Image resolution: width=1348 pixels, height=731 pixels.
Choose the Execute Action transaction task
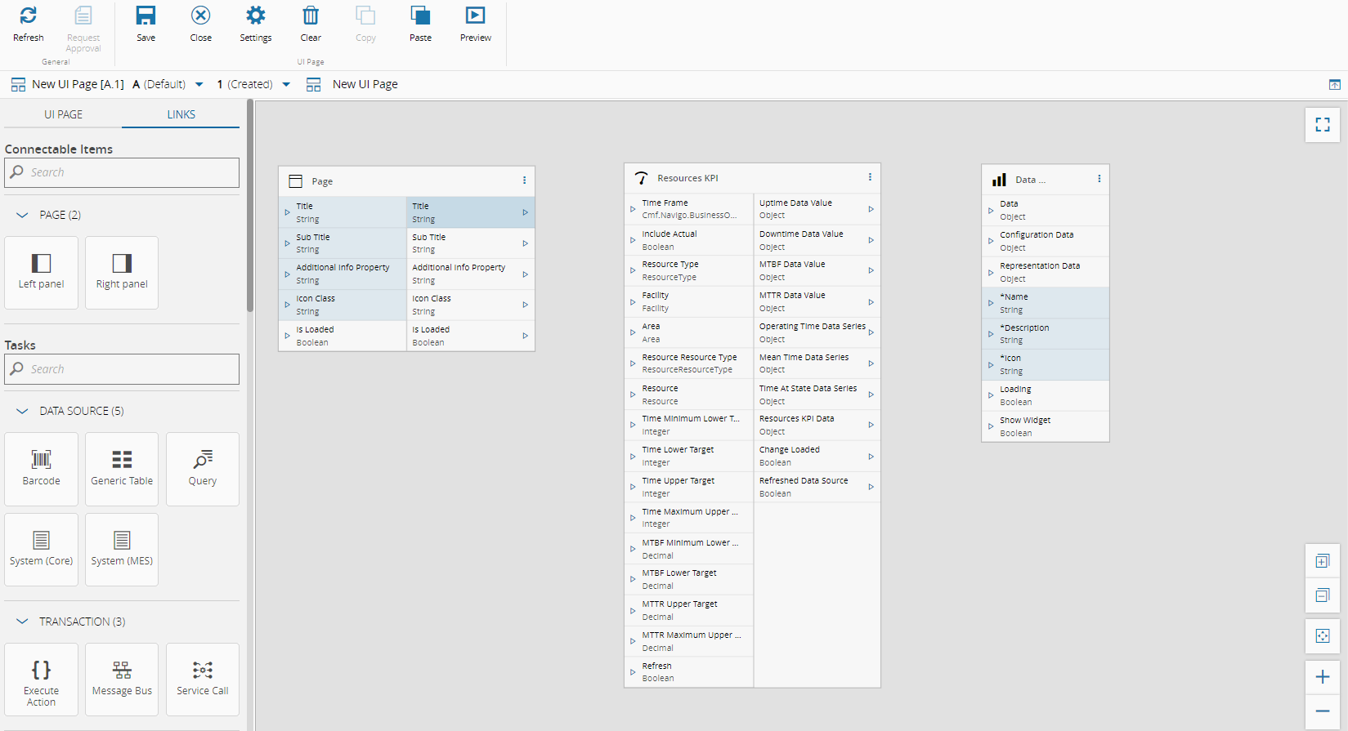pyautogui.click(x=41, y=679)
